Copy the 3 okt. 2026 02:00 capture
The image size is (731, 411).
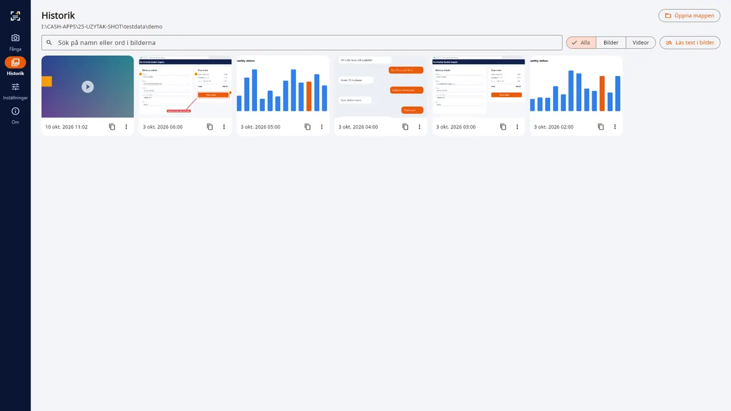tap(601, 127)
